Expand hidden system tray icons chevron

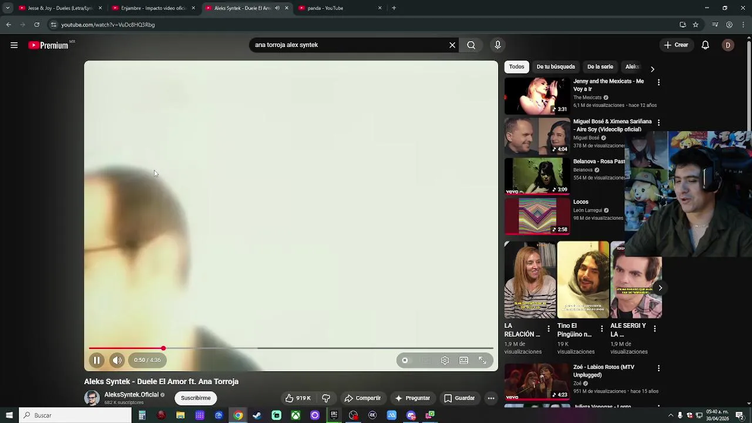coord(671,415)
